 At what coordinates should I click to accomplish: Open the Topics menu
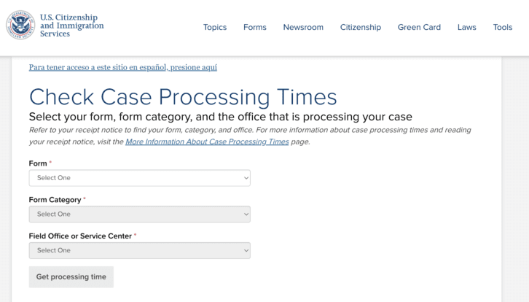[215, 27]
